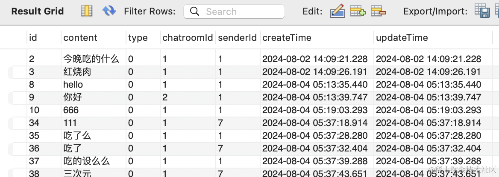Refresh the result grid data
This screenshot has width=499, height=177.
(109, 11)
